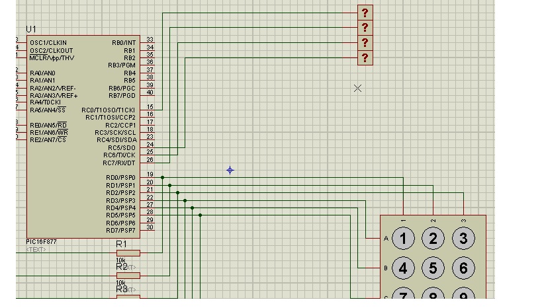
Task: Select the PIC16F877 part name text
Action: [41, 242]
